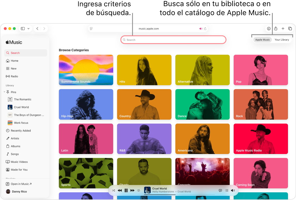Open Songs in the library
296x200 pixels.
25,154
